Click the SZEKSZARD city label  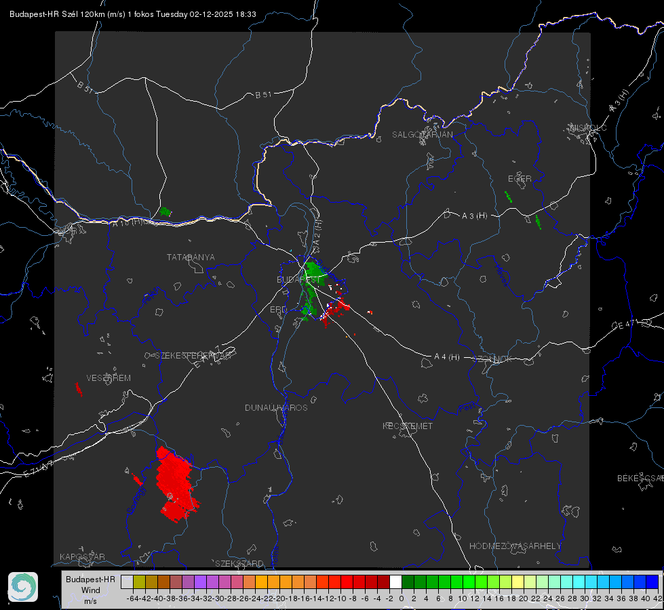[239, 563]
